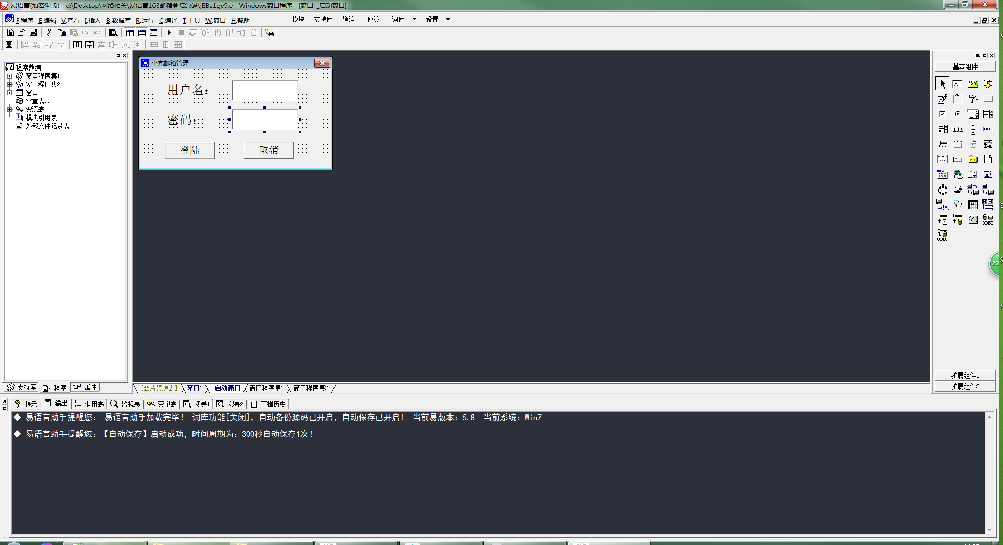
Task: Open the 基本组件 component group
Action: click(x=965, y=67)
